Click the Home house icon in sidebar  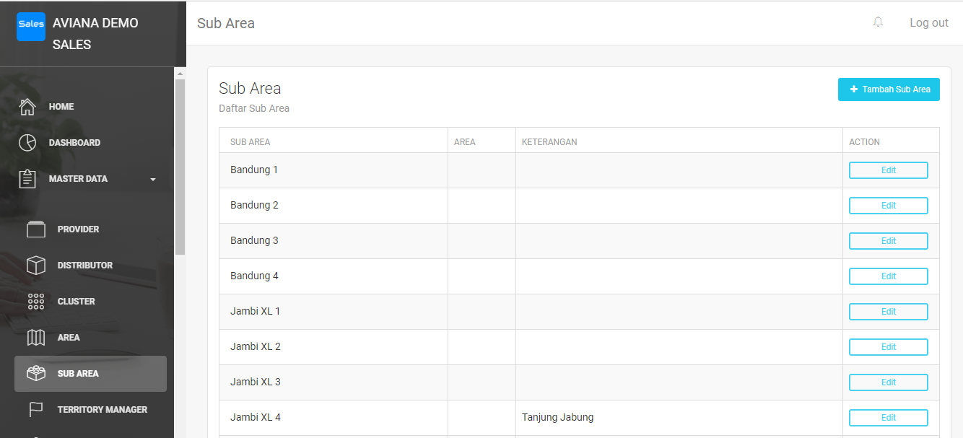coord(27,107)
